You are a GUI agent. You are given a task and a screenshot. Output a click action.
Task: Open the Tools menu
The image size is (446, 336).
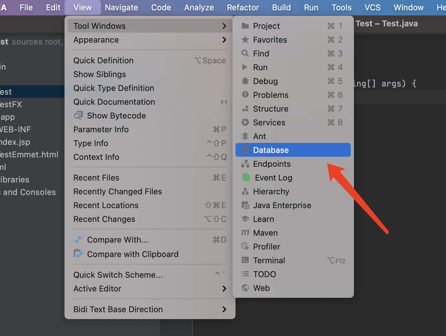pyautogui.click(x=341, y=8)
